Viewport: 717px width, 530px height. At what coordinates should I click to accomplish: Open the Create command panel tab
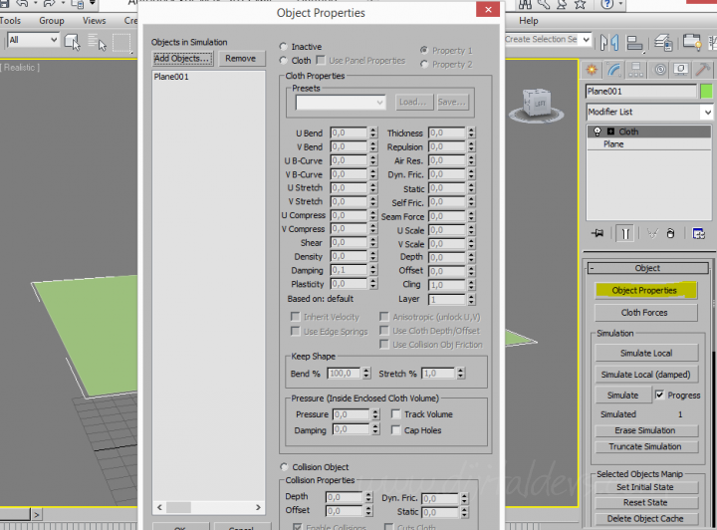(593, 70)
